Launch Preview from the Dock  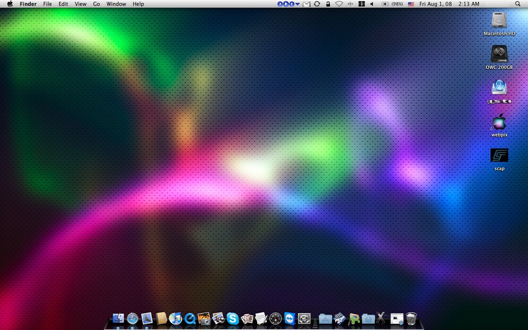219,319
